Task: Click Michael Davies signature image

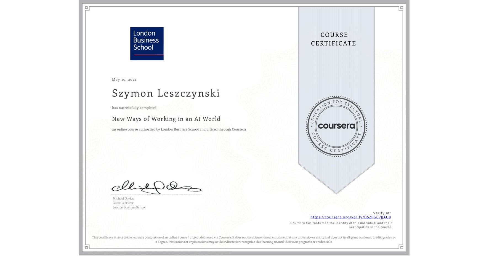Action: pos(156,187)
